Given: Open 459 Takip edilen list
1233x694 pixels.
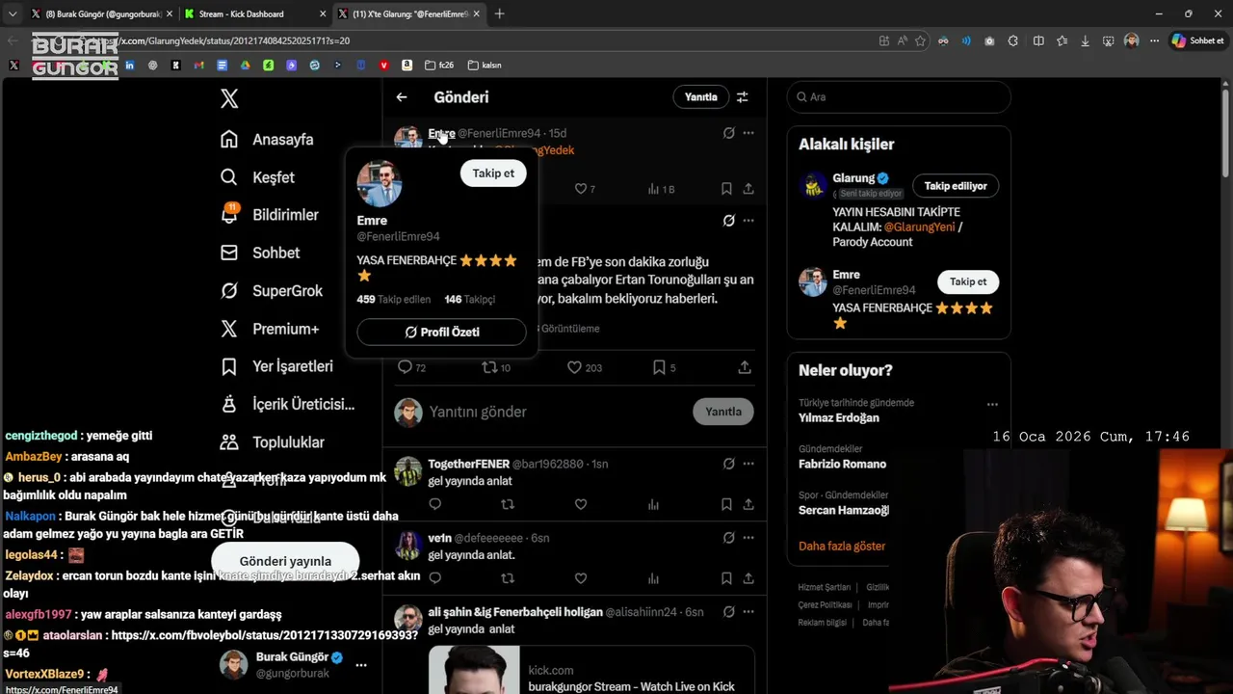Looking at the screenshot, I should (393, 300).
